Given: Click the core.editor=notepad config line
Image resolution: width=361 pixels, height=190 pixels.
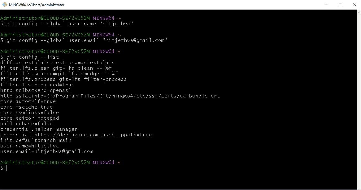Looking at the screenshot, I should point(29,118).
